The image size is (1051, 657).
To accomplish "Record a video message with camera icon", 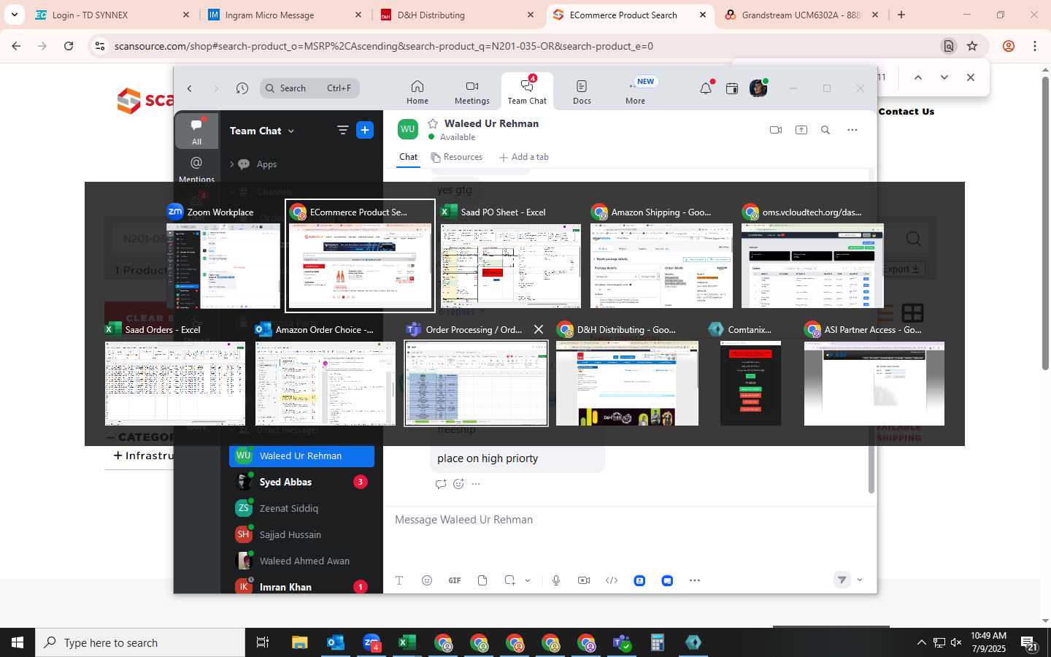I will pos(584,580).
